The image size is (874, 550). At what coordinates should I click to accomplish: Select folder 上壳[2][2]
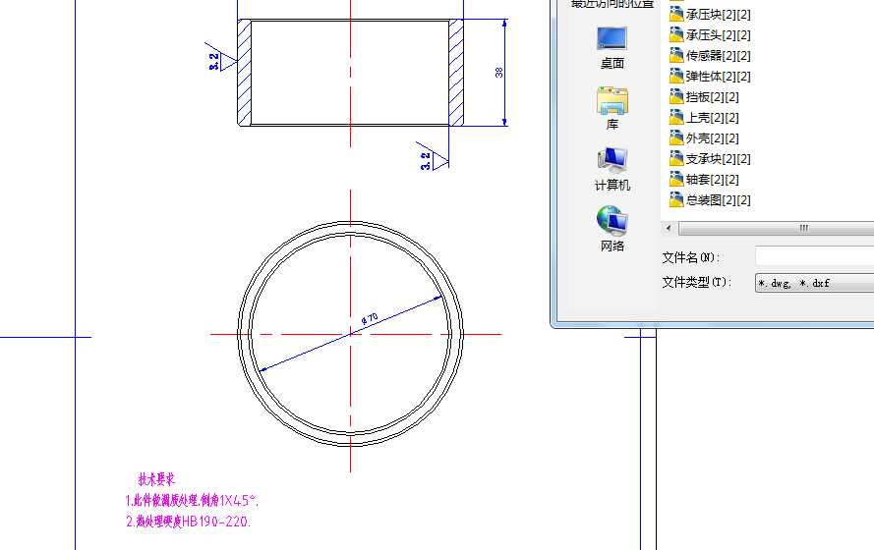(x=705, y=118)
